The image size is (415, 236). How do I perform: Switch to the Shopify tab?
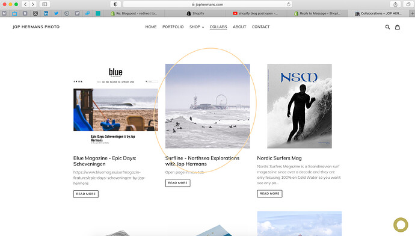point(195,13)
